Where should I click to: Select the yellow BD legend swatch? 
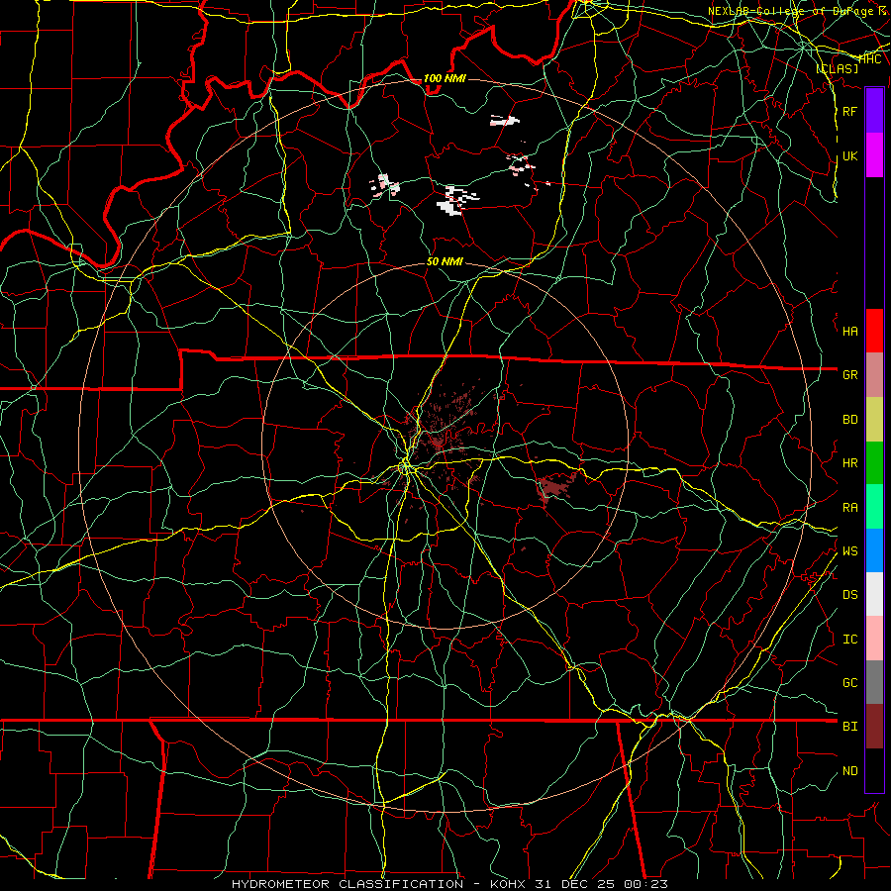click(874, 420)
